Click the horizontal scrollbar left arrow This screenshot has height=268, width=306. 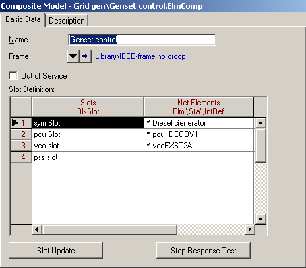coord(37,230)
